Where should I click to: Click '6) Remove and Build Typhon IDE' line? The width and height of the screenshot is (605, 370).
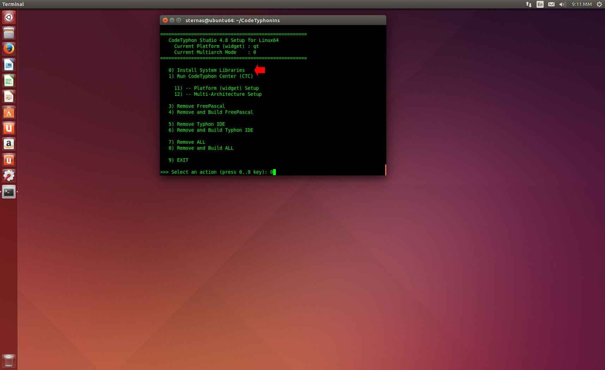tap(211, 130)
